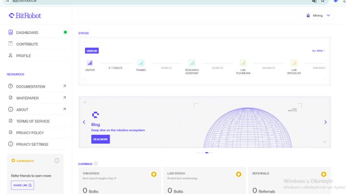Click the Documentation external-link arrow

64,86
